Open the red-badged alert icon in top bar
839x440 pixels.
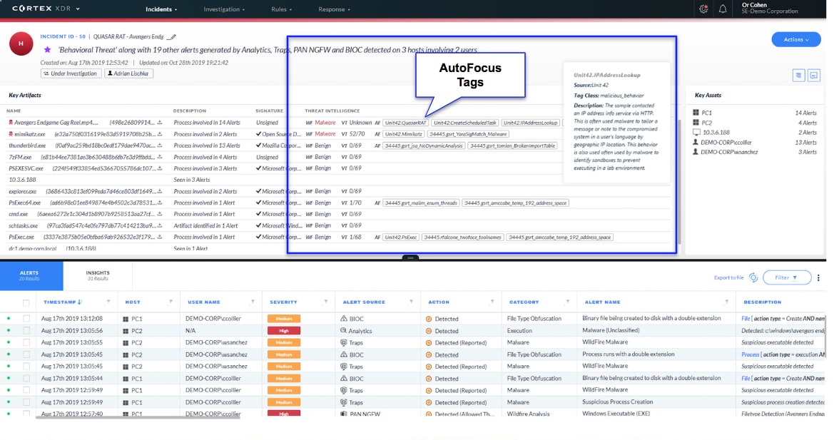pos(703,9)
